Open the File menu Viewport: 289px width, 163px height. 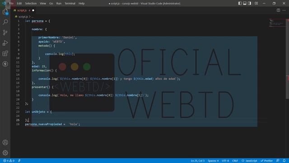click(x=11, y=3)
